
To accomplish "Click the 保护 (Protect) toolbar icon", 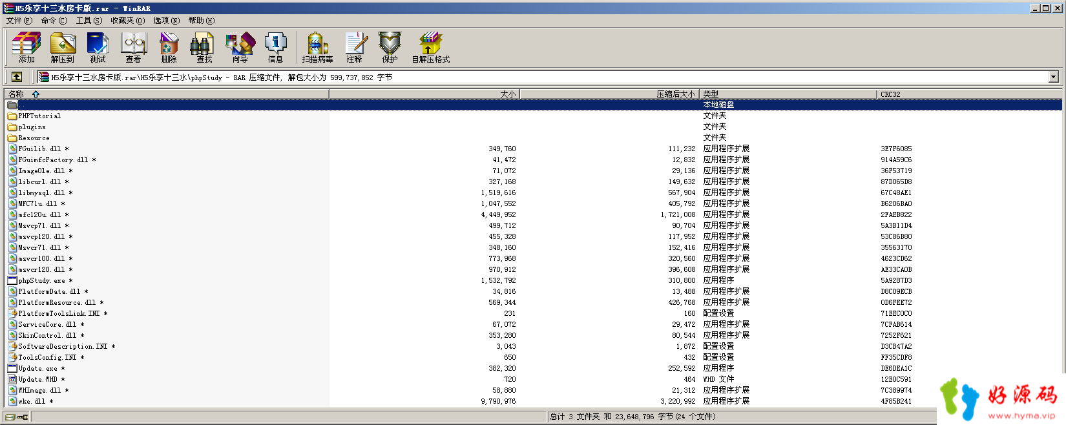I will click(390, 47).
